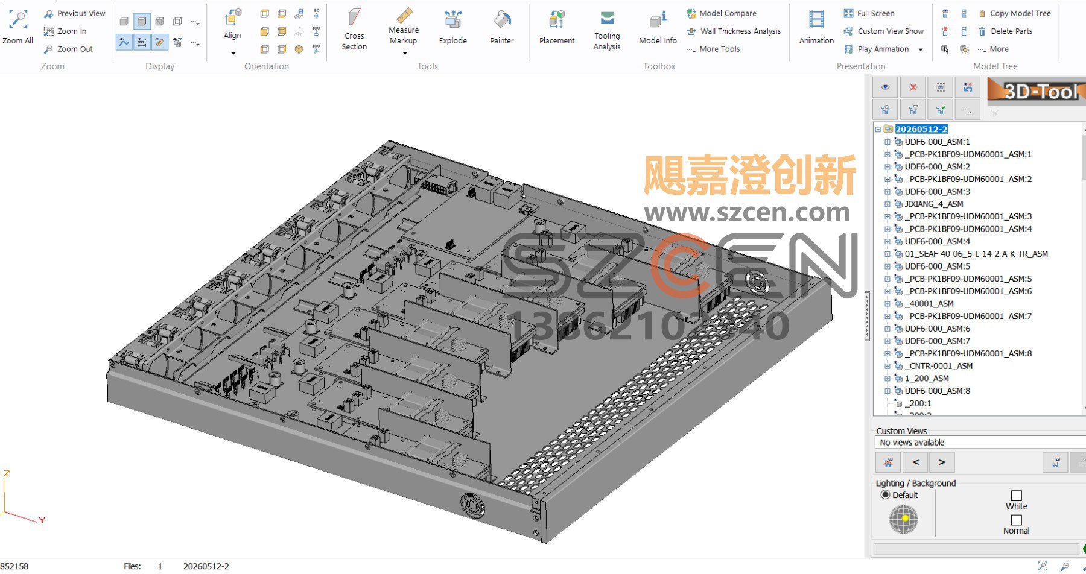Screen dimensions: 1086x574
Task: Launch Tooling Analysis
Action: pos(607,30)
